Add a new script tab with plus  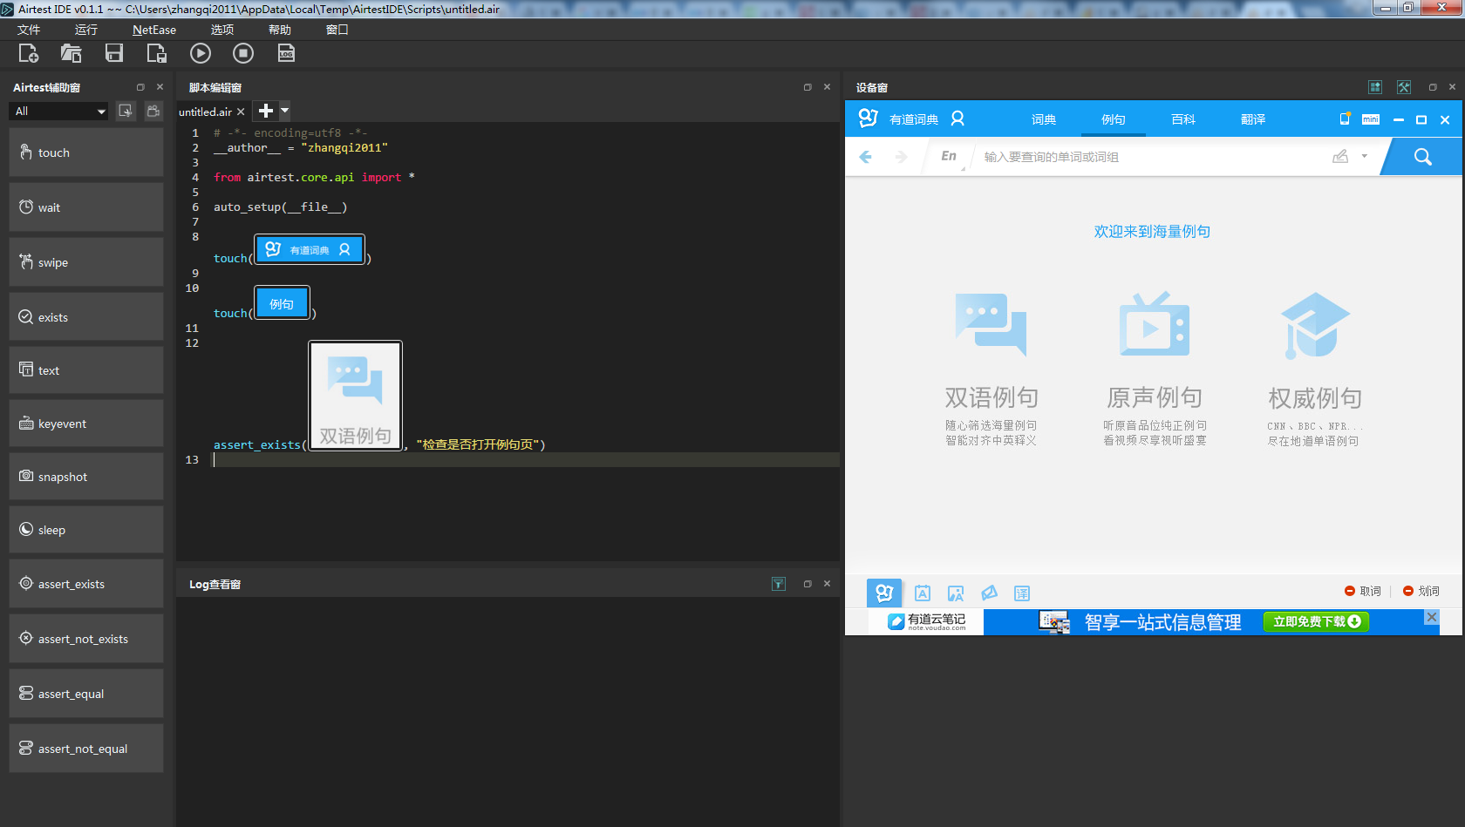(266, 111)
